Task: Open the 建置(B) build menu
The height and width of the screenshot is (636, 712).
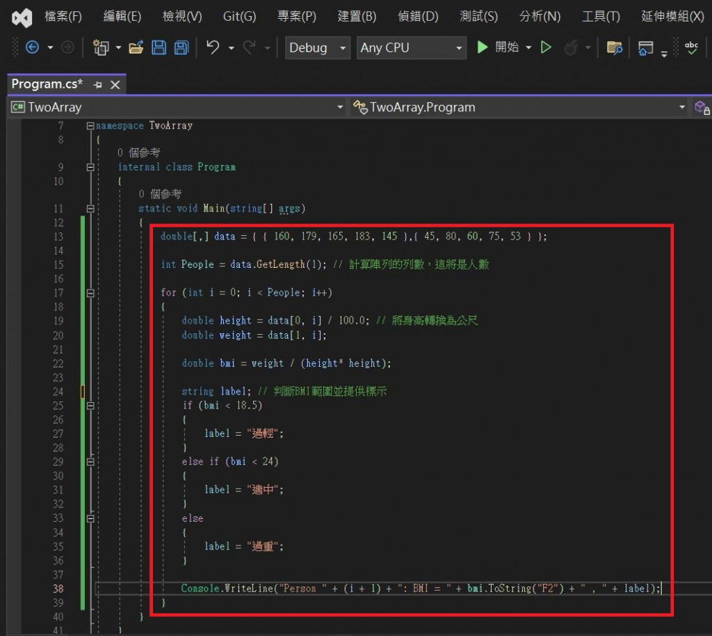Action: pos(357,17)
